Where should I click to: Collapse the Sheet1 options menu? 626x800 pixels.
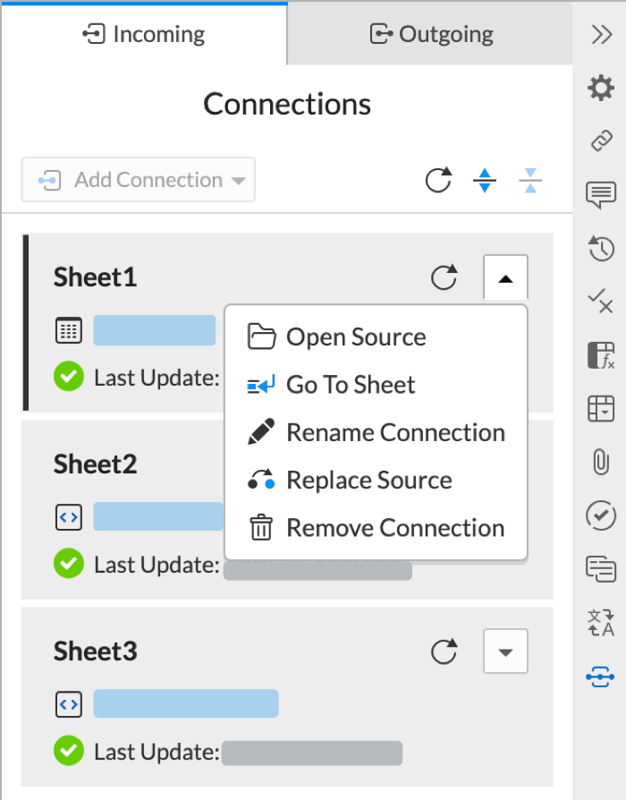click(505, 277)
